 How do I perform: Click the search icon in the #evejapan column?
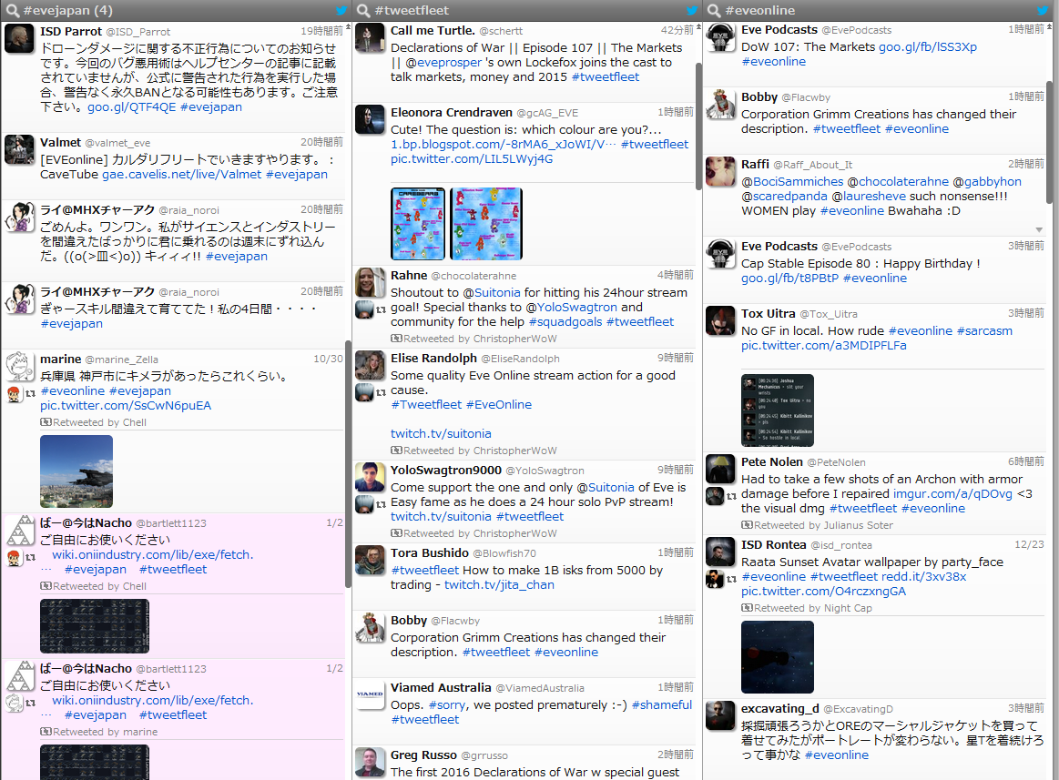[x=12, y=10]
